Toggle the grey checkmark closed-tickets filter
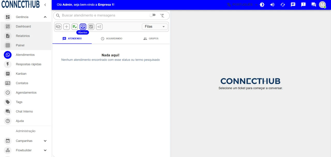Viewport: 331px width, 157px height. pos(91,27)
